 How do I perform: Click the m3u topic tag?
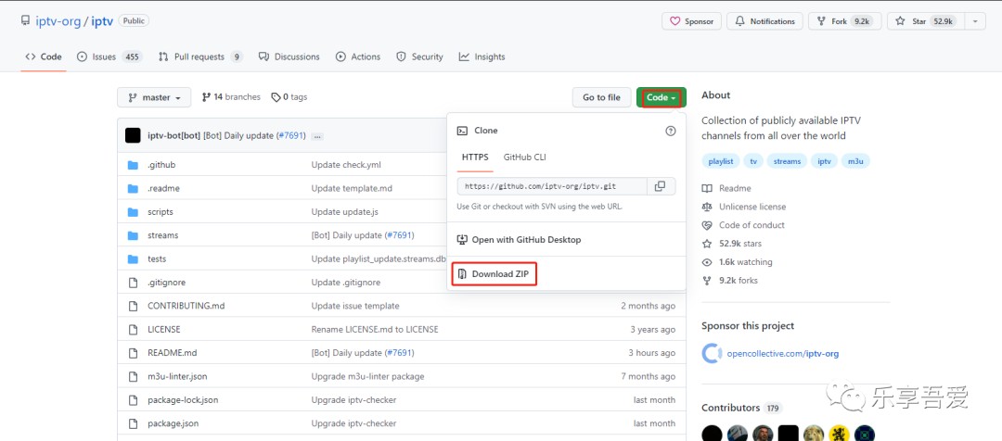click(855, 161)
